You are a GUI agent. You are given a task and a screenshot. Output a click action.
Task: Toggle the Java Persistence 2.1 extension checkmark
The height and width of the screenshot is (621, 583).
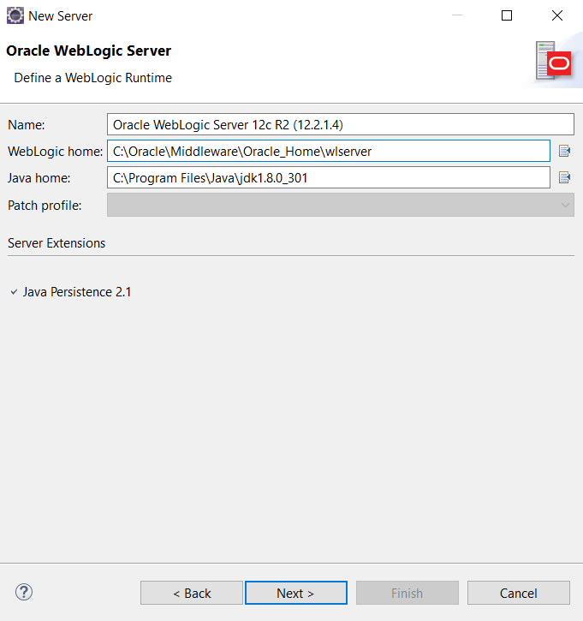(14, 292)
